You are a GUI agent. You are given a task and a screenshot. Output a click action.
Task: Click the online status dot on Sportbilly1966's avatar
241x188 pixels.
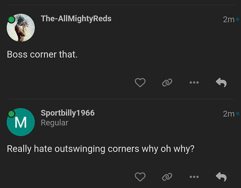(x=12, y=113)
